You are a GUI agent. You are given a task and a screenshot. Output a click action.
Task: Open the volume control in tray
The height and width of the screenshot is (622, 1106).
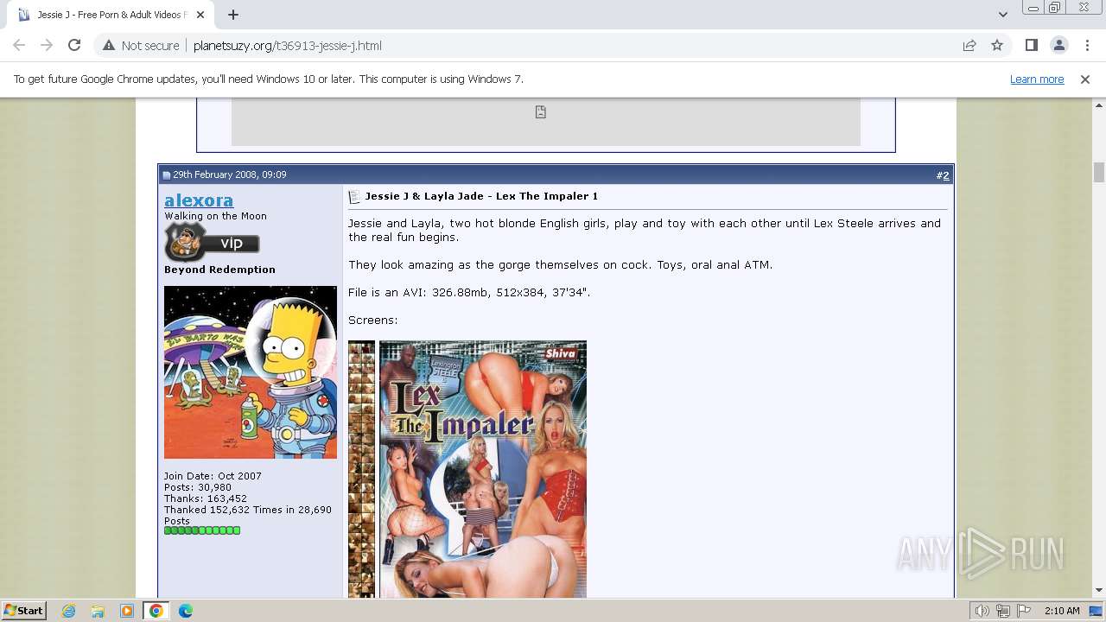(x=982, y=611)
